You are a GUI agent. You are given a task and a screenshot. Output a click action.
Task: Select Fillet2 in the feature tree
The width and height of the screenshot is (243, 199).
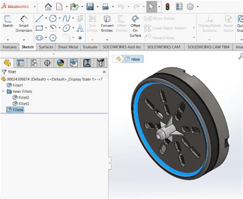point(21,98)
